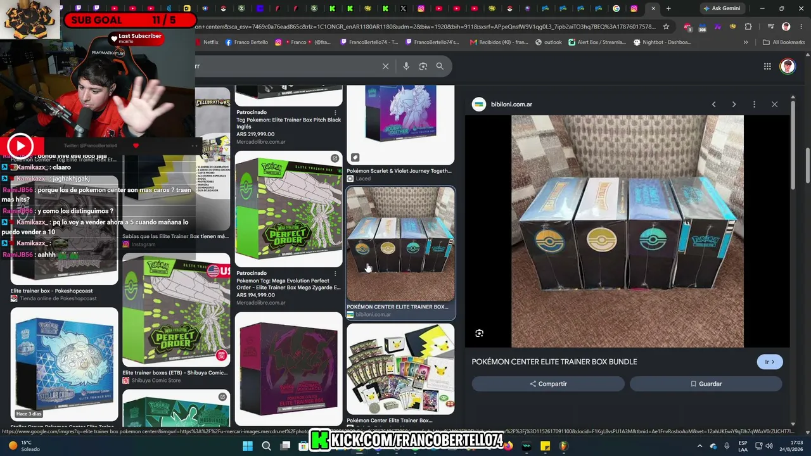
Task: Open preview panel three-dot options
Action: click(x=754, y=104)
